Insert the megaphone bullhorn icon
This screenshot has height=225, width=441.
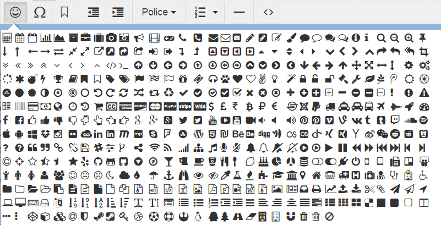[139, 37]
